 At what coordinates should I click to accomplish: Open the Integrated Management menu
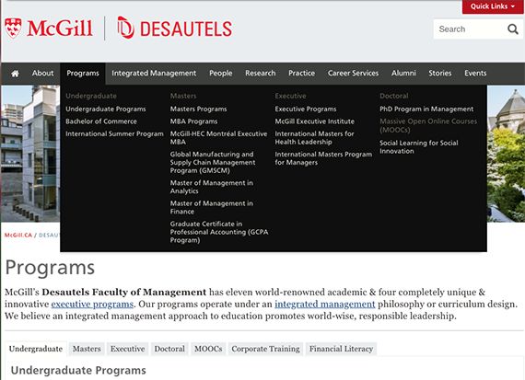(154, 74)
